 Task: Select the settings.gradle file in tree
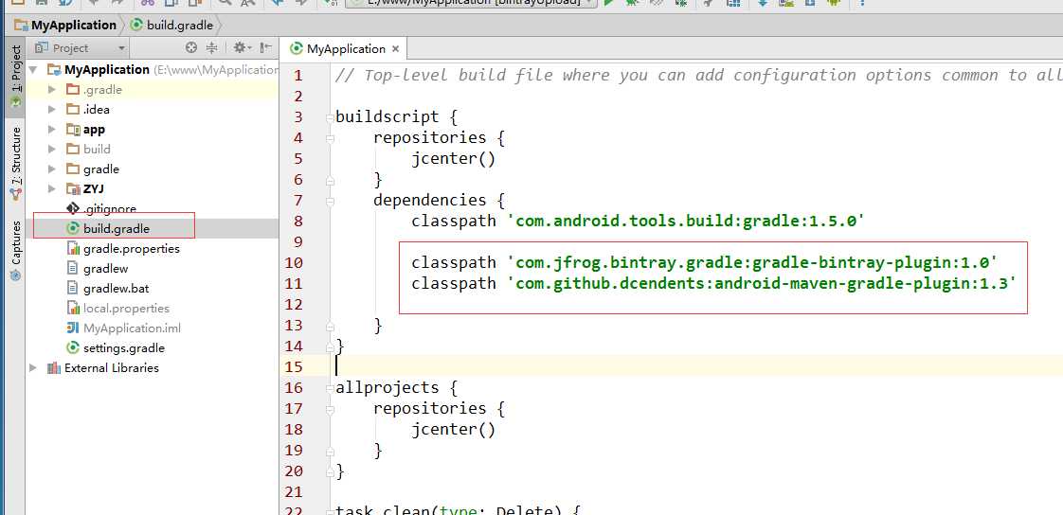coord(123,347)
